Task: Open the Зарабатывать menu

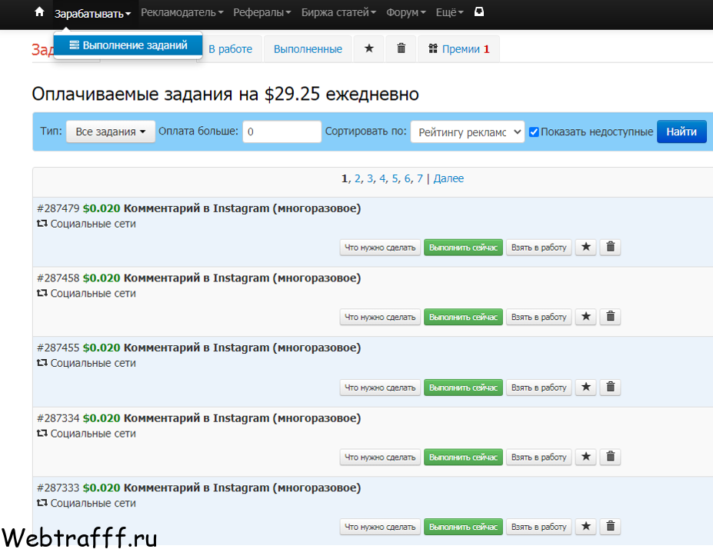Action: pos(92,14)
